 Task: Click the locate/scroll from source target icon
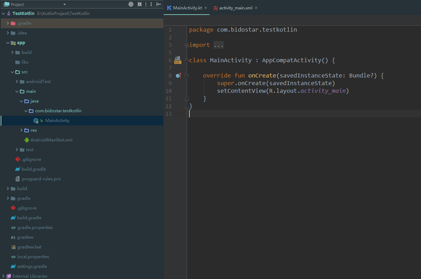click(131, 4)
